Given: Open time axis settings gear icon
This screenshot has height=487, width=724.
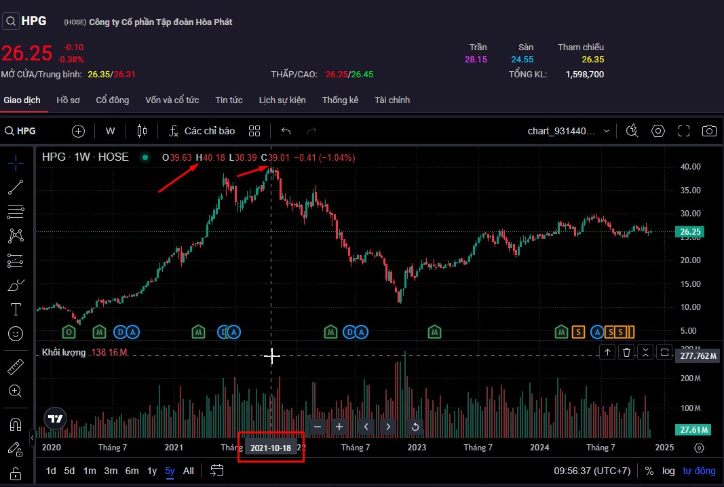Looking at the screenshot, I should [x=699, y=448].
